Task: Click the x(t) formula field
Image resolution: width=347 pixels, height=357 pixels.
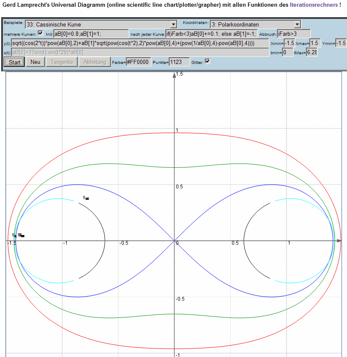Action: (x=140, y=53)
